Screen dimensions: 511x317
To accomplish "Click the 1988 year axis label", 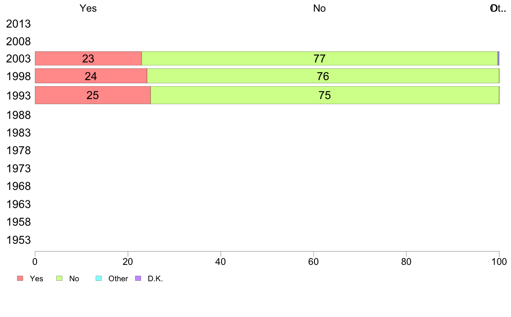I will tap(18, 115).
